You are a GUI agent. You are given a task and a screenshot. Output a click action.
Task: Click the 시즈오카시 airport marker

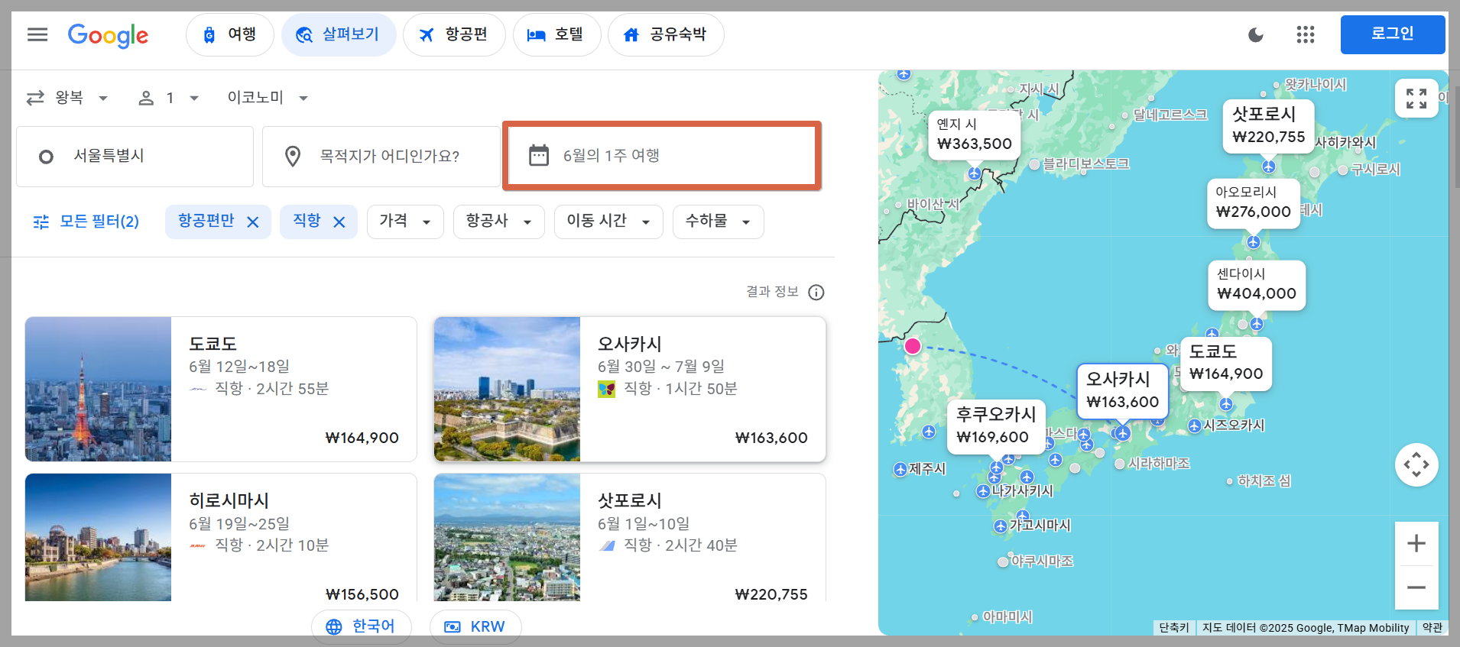tap(1194, 426)
